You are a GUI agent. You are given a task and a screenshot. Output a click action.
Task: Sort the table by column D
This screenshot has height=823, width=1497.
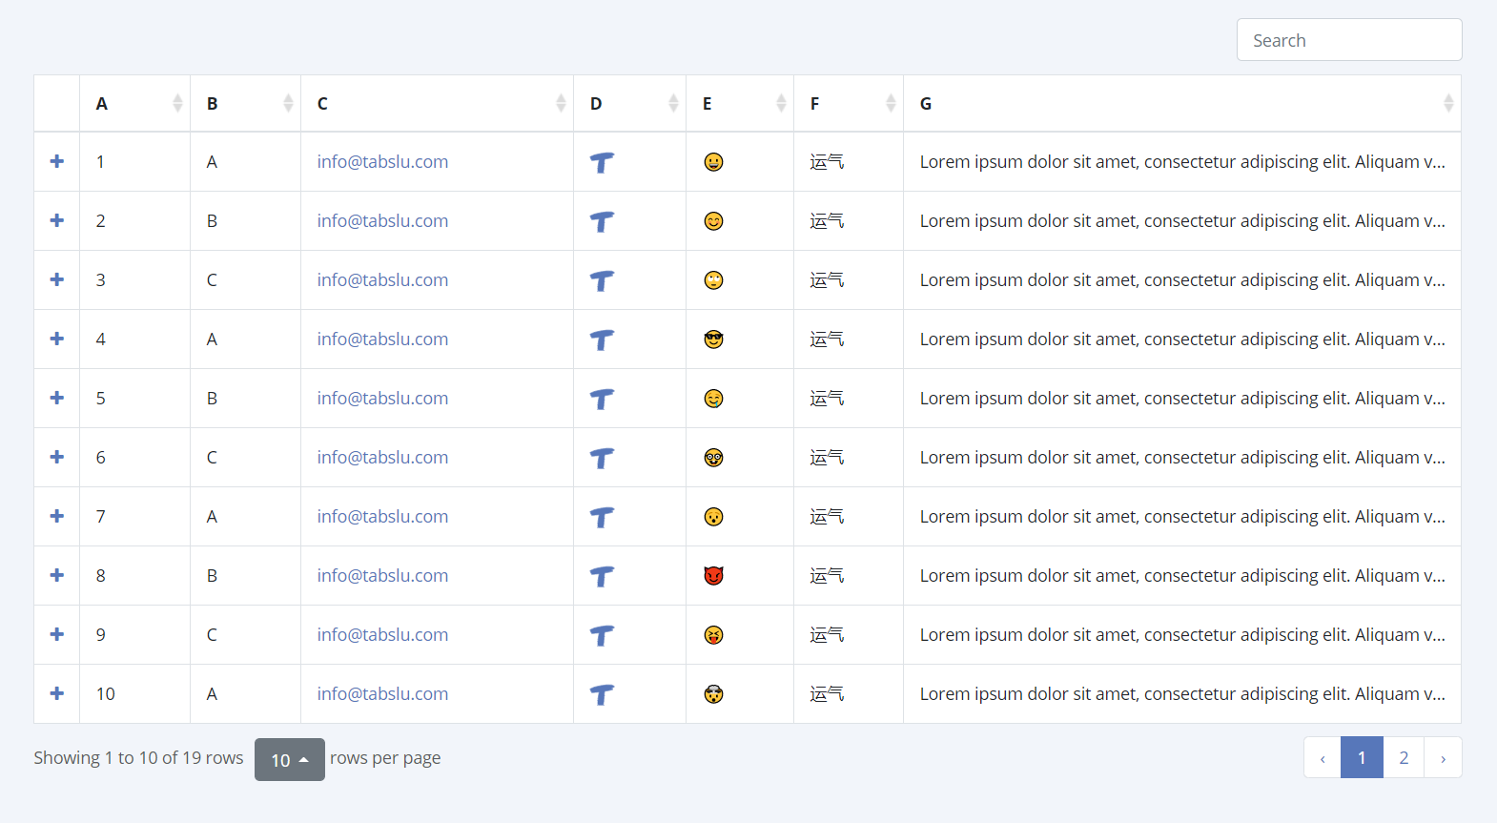[629, 103]
